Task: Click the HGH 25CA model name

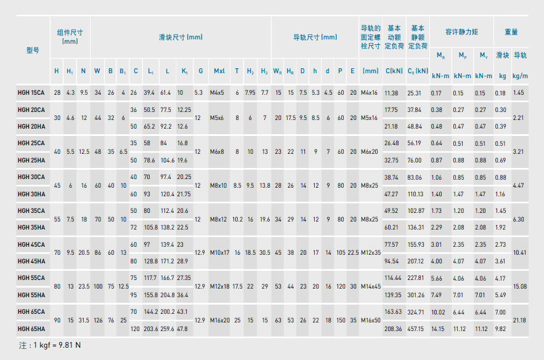Action: pos(31,143)
